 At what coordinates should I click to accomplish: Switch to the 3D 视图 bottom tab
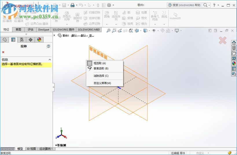(31, 149)
